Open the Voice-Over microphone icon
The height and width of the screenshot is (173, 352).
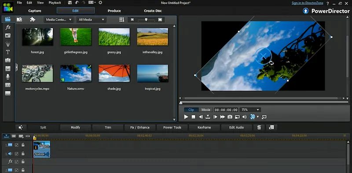coord(8,77)
